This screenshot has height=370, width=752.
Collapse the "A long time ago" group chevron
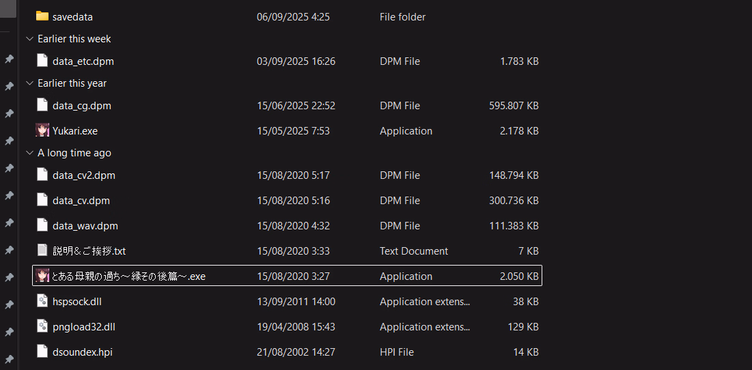pyautogui.click(x=29, y=153)
